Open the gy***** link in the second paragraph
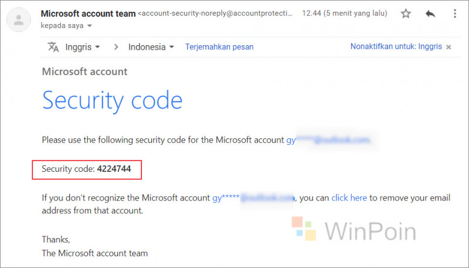Screen dimensions: 469x268 pyautogui.click(x=253, y=198)
